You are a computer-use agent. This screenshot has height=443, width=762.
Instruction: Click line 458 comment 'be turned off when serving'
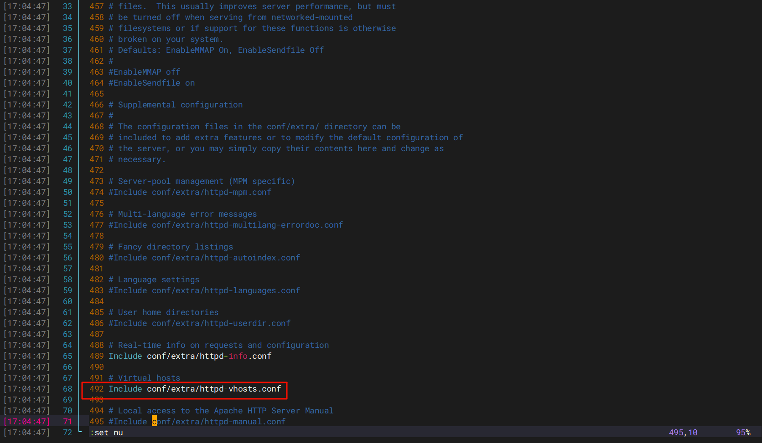click(x=231, y=17)
